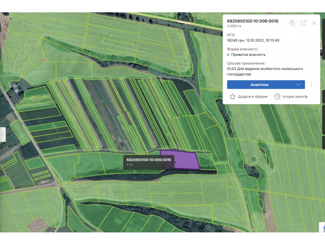Click the clock icon beside Історія запитів
This screenshot has height=244, width=325.
[277, 96]
